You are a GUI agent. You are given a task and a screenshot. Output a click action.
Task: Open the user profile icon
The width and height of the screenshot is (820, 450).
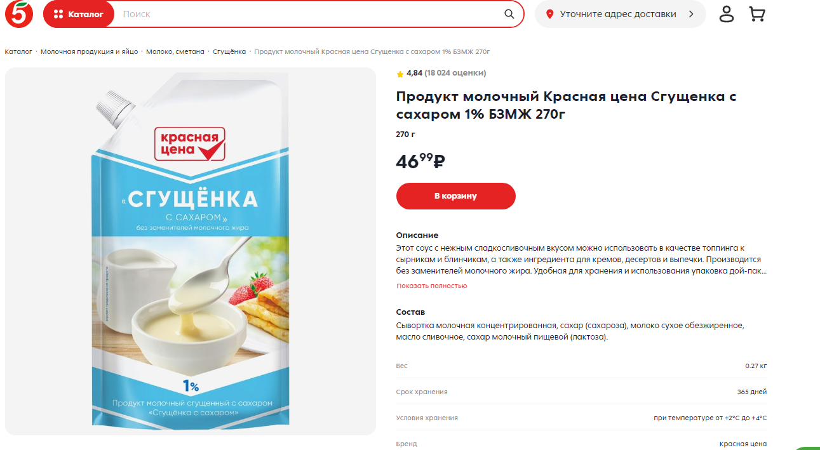point(727,14)
